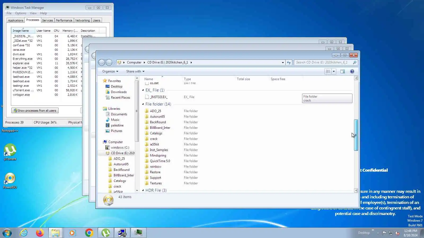Switch to the Performance tab
The height and width of the screenshot is (238, 424).
pyautogui.click(x=64, y=20)
